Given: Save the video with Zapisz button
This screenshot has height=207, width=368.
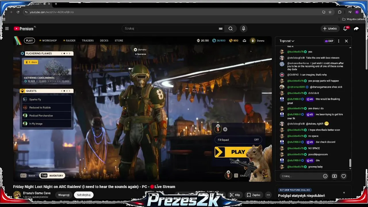Looking at the screenshot, I should coord(253,195).
